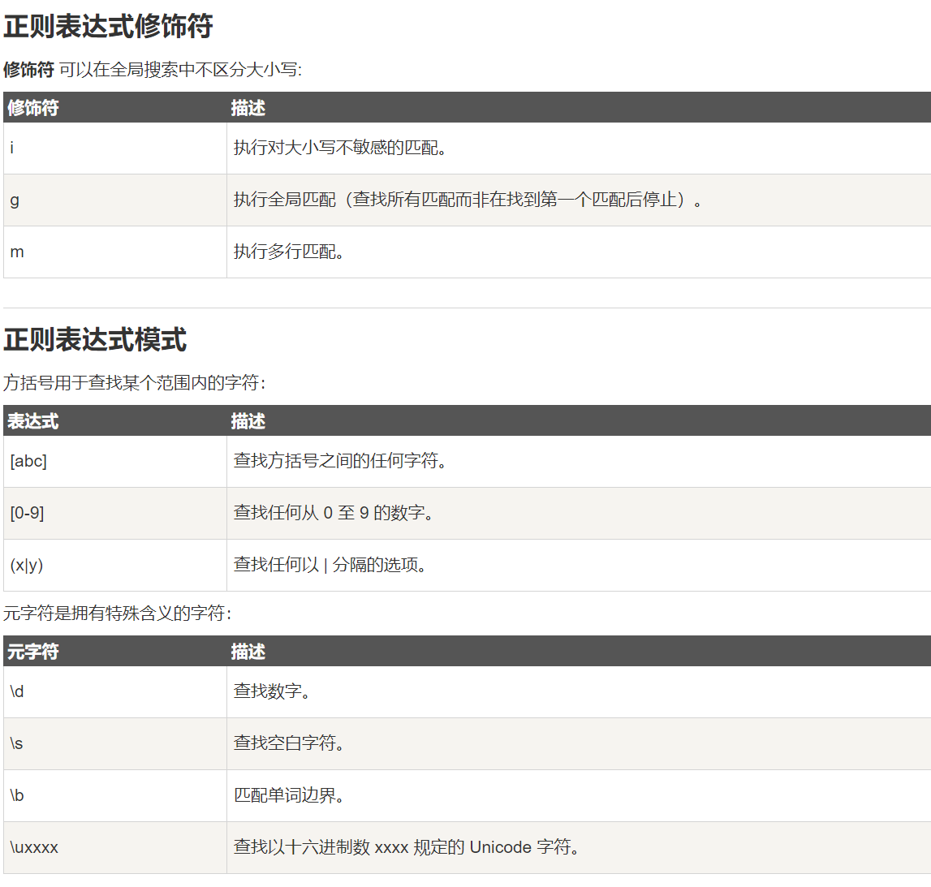Click the heading 正则表达式模式
Viewport: 931px width, 887px height.
pyautogui.click(x=95, y=339)
